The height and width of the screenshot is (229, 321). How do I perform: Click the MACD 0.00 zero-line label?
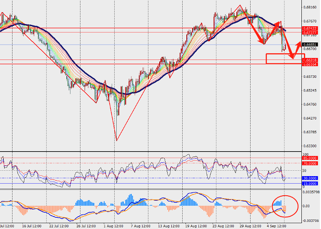pos(306,206)
